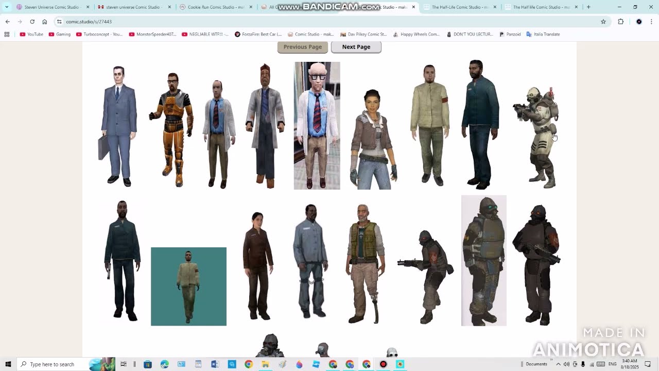Select the white-armored soldier aiming a gun
Image resolution: width=659 pixels, height=371 pixels.
click(537, 138)
